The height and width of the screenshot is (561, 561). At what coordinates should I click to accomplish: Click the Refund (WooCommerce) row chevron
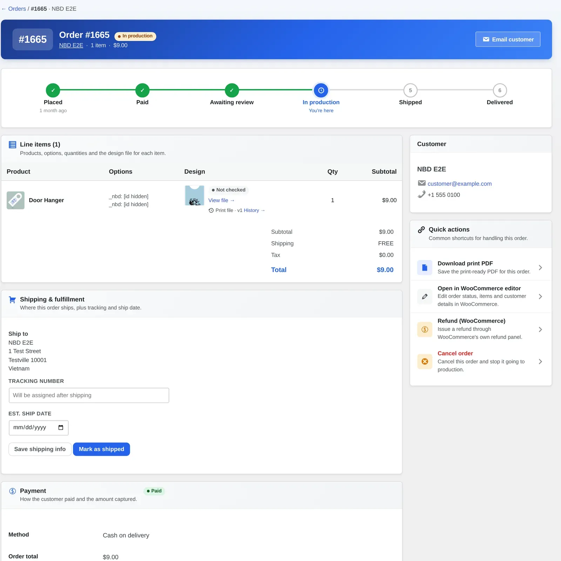tap(540, 329)
